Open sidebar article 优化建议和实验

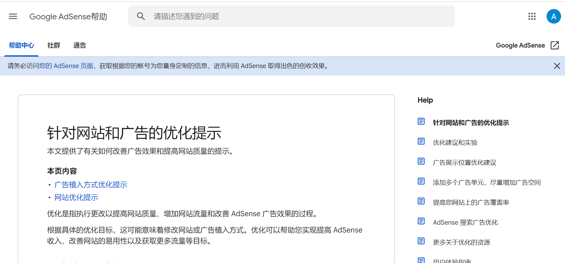pos(455,143)
